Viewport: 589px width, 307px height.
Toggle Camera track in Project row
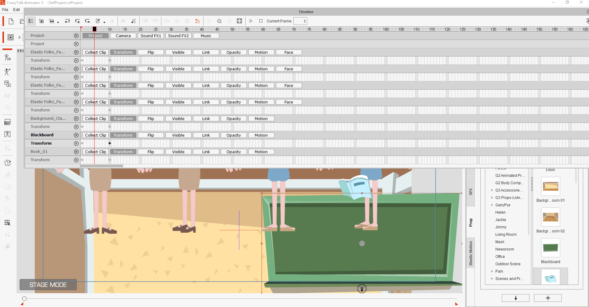123,36
